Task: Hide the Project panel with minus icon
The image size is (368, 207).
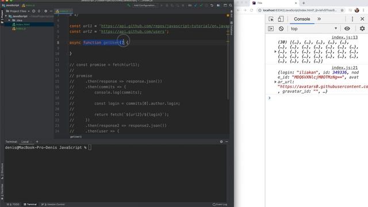Action: (51, 11)
